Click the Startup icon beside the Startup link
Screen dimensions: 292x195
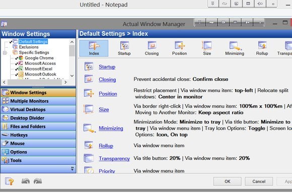pos(89,66)
